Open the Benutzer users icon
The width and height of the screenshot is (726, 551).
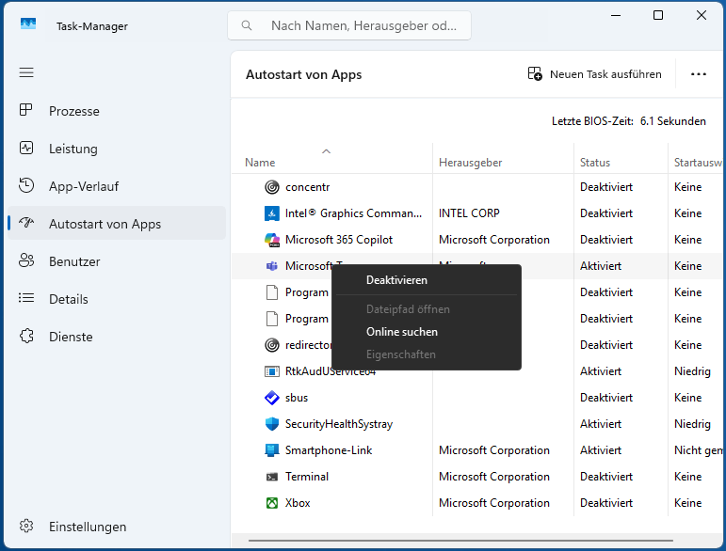26,260
